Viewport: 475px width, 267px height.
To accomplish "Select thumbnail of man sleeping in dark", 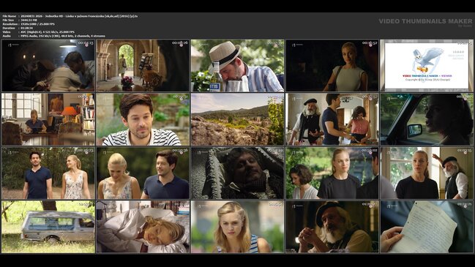I will 237,173.
